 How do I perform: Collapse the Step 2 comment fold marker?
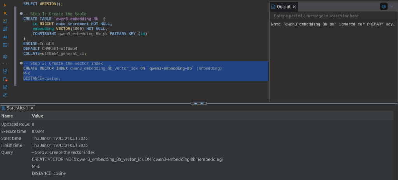21,63
